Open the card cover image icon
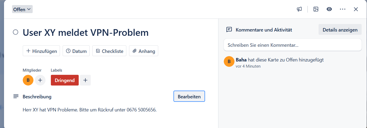Screen dimensions: 367x128 click(316, 9)
